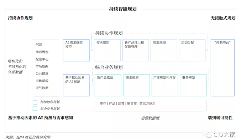The image size is (241, 140).
Task: Select the 产能规划和库存 box
Action: coord(165,85)
